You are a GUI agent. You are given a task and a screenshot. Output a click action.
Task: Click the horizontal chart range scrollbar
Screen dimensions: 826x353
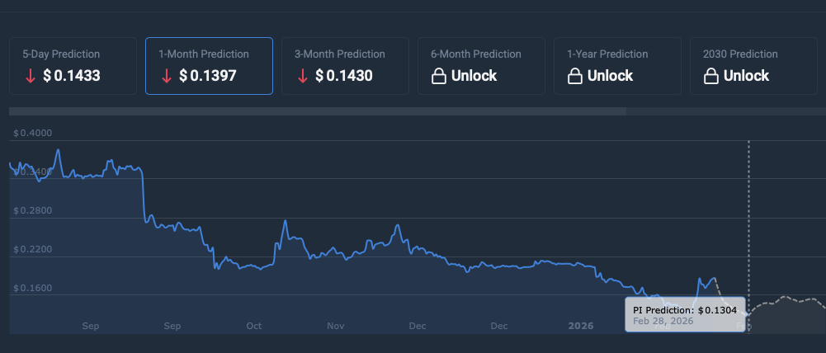click(318, 111)
